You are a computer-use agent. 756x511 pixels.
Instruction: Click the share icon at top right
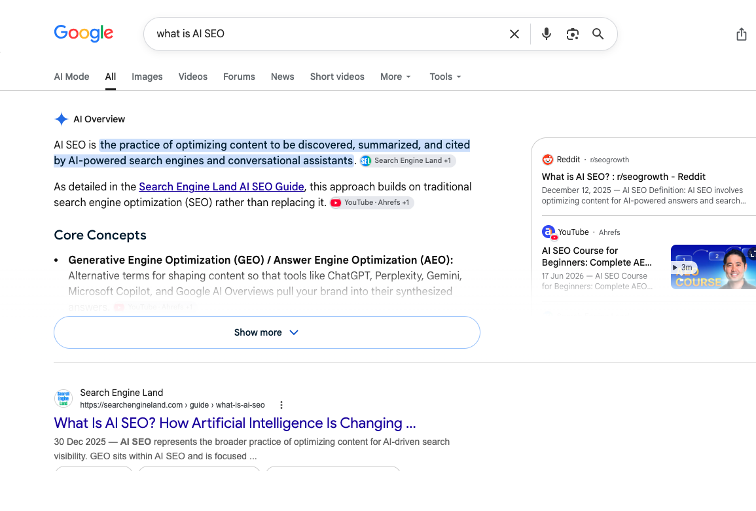(x=742, y=34)
